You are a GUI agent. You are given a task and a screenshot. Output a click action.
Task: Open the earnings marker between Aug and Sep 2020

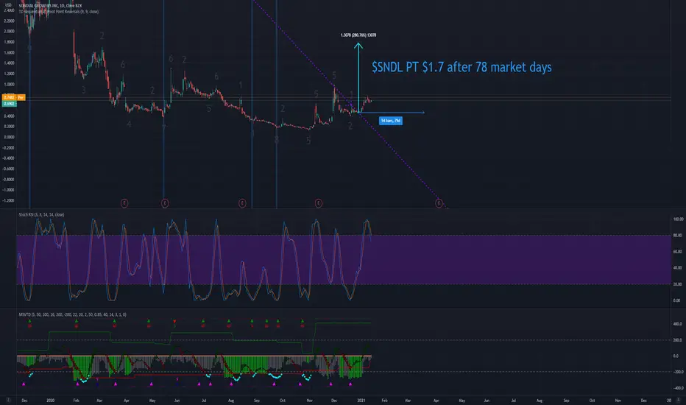pyautogui.click(x=242, y=203)
